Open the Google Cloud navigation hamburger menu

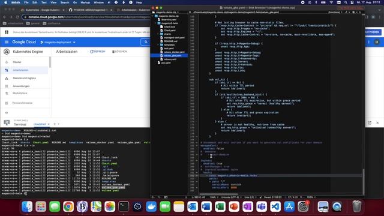click(7, 42)
